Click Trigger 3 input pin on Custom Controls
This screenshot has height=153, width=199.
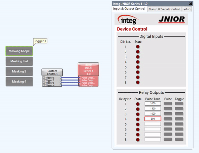click(x=44, y=83)
